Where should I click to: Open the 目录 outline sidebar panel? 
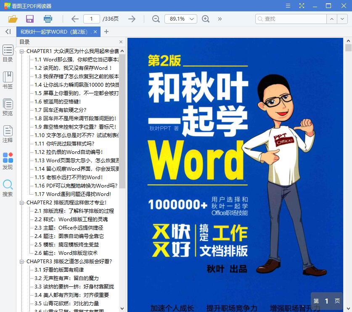click(x=8, y=53)
